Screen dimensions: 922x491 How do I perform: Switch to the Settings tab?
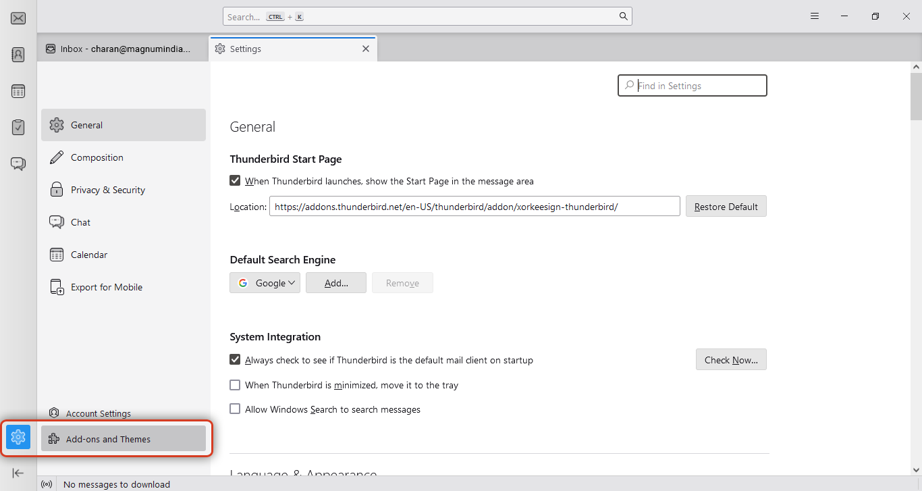point(292,49)
